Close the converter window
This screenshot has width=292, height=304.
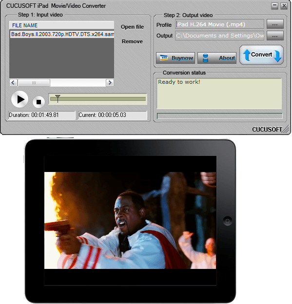(284, 6)
